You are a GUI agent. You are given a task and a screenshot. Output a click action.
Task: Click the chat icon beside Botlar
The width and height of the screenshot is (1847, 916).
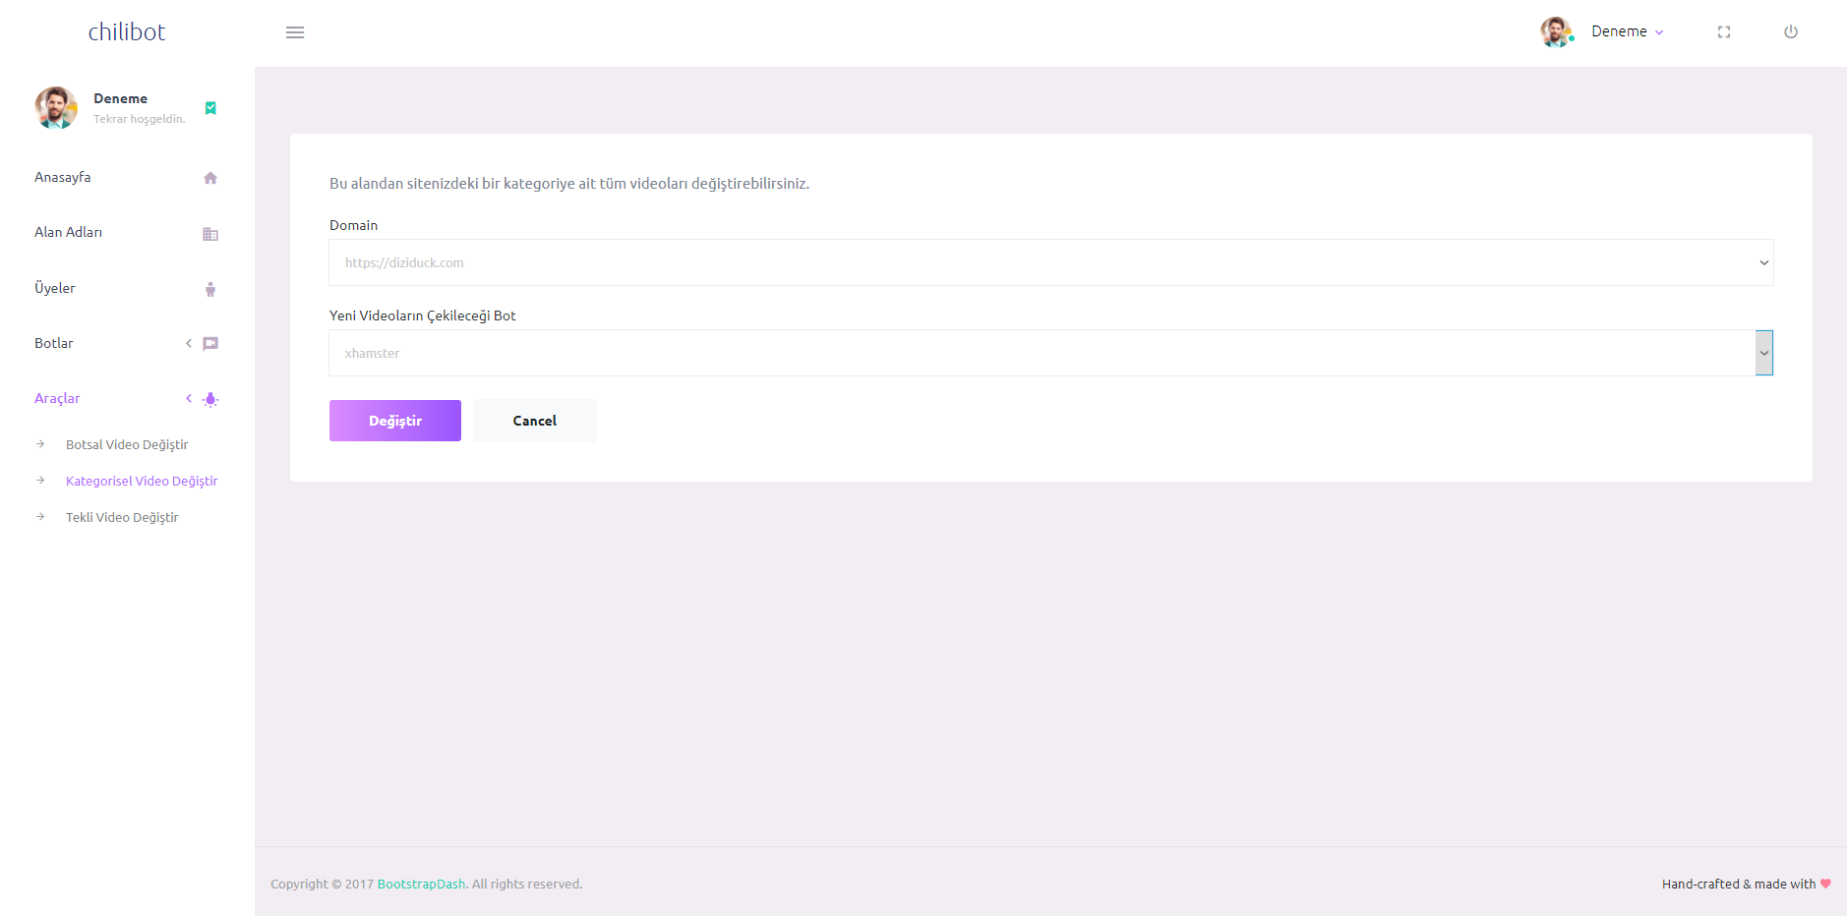[x=209, y=344]
